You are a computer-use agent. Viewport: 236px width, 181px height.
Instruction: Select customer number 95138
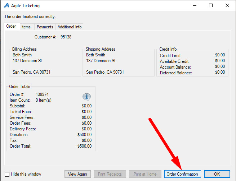coord(66,37)
